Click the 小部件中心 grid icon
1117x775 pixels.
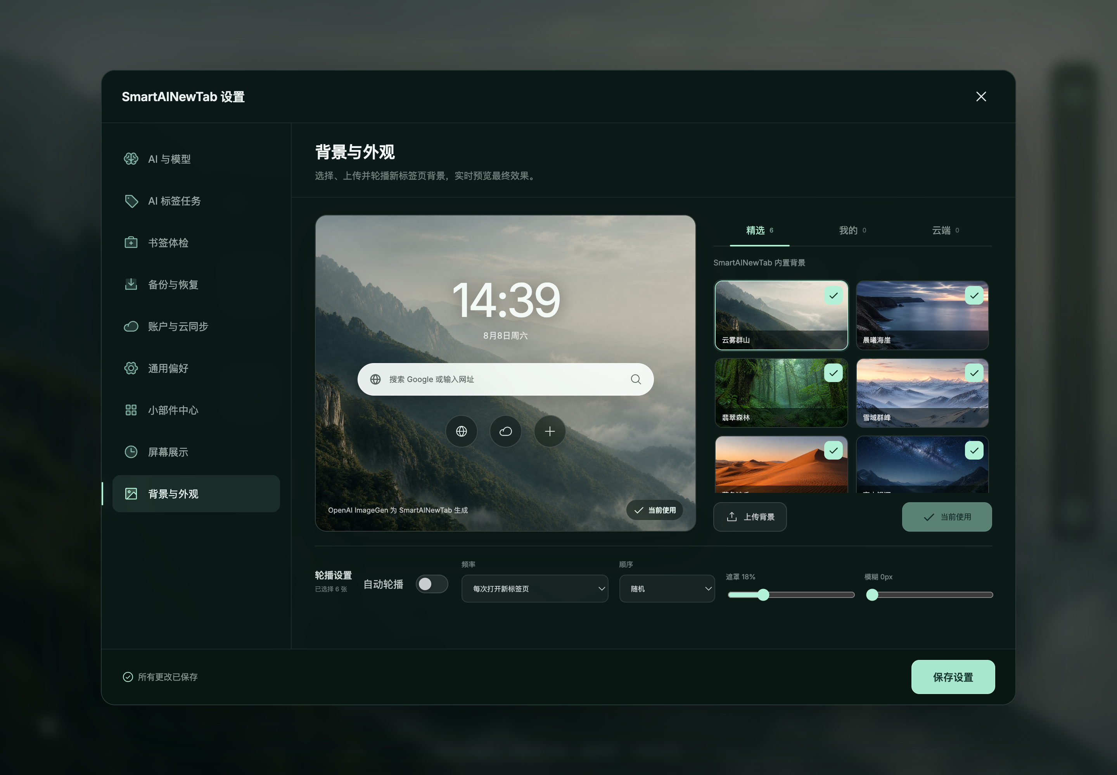[131, 410]
